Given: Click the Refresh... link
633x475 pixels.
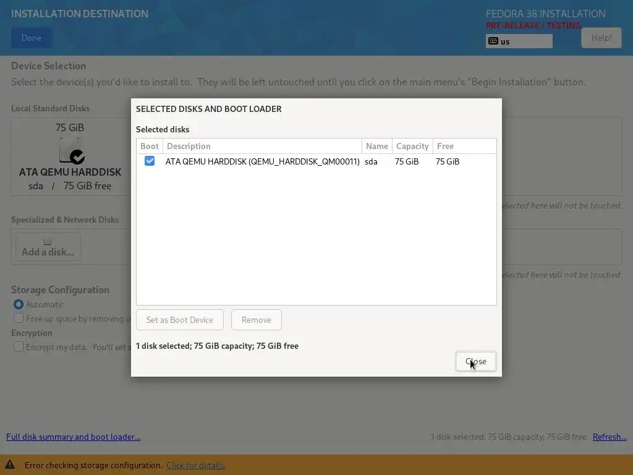Looking at the screenshot, I should point(610,437).
